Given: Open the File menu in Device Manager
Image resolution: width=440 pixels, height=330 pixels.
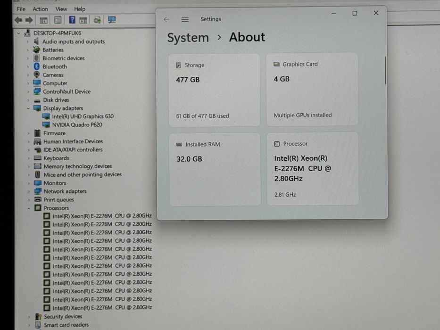Looking at the screenshot, I should (x=21, y=9).
